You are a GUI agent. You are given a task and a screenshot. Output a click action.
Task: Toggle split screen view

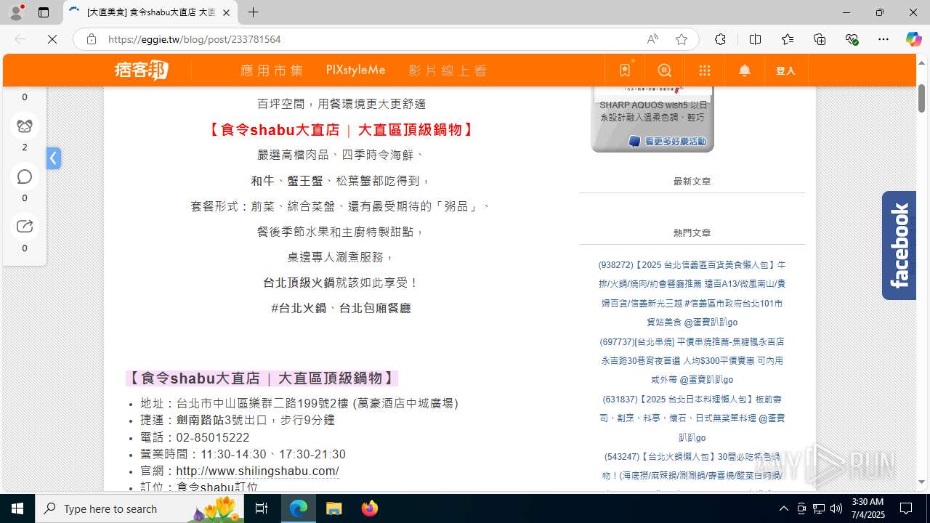(x=755, y=39)
